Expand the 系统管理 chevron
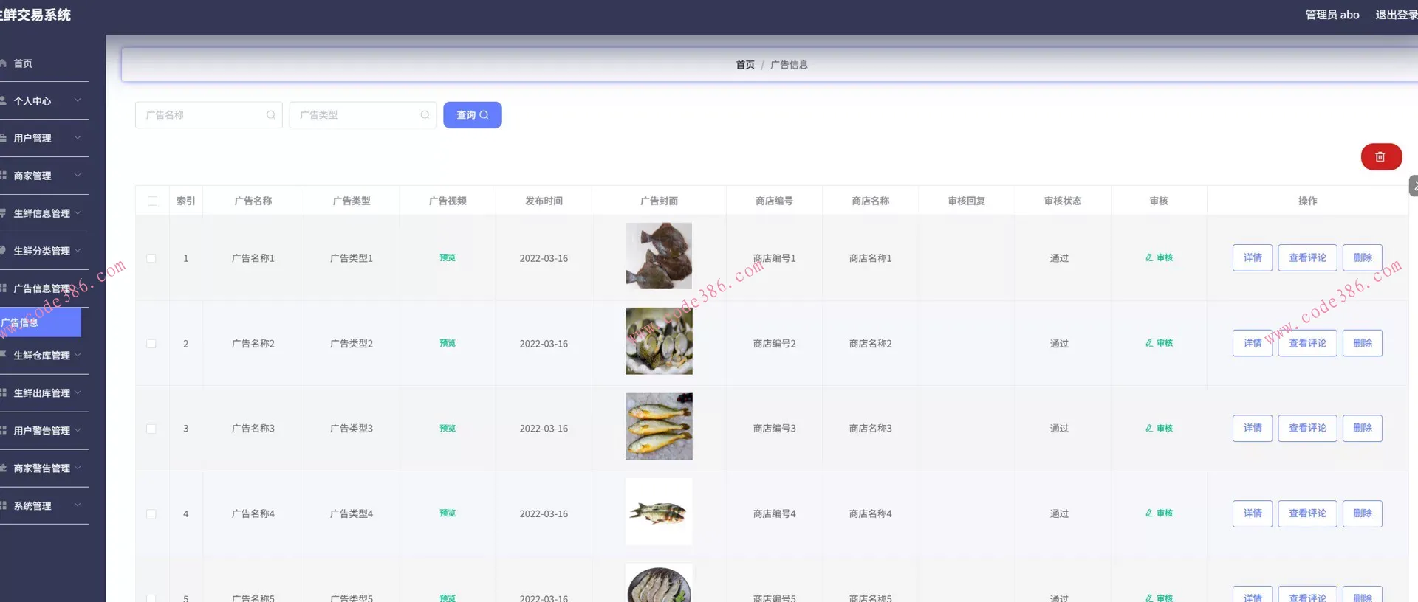This screenshot has width=1418, height=602. point(78,506)
